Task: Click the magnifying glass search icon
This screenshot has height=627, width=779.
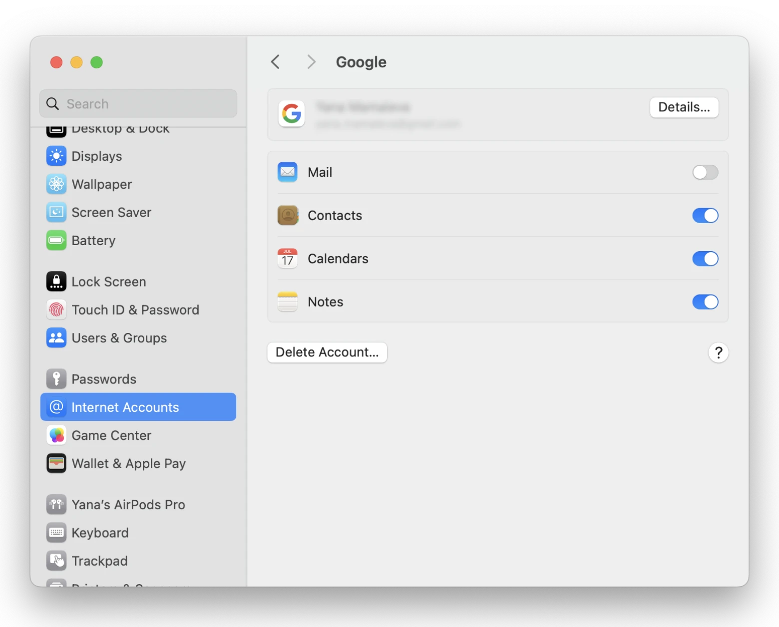Action: click(52, 103)
